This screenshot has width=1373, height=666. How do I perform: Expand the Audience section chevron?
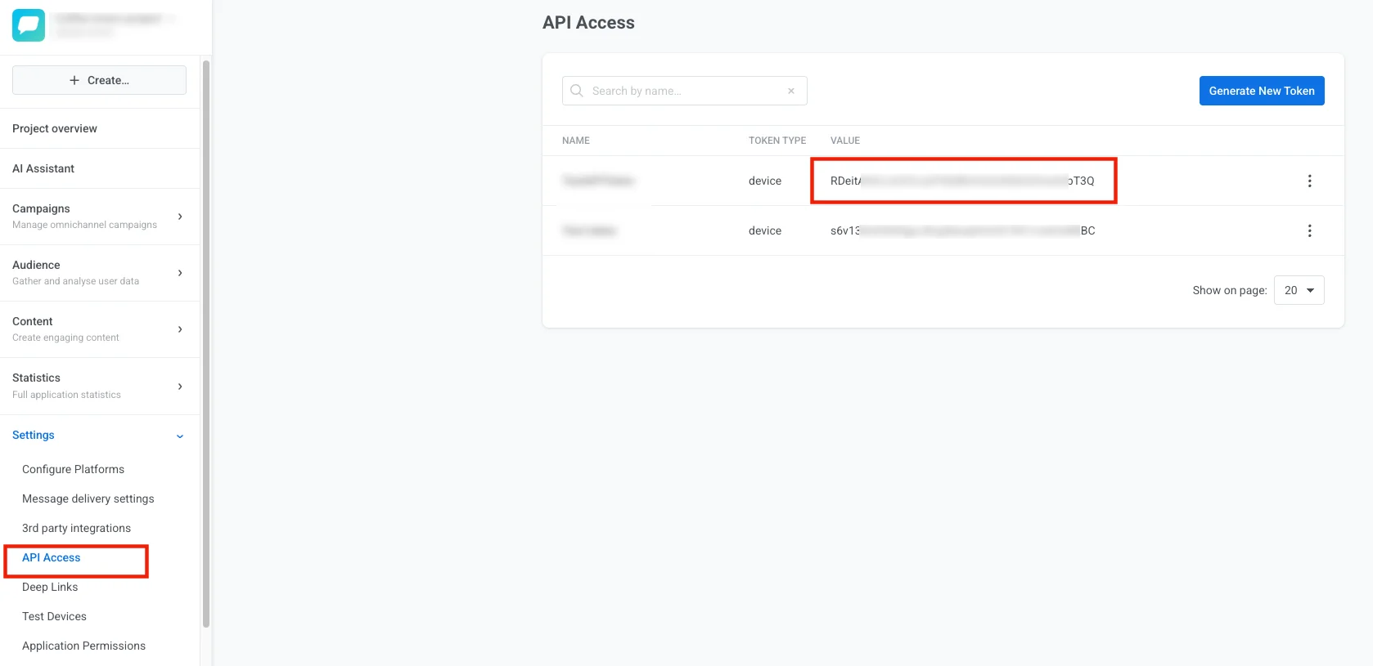pyautogui.click(x=180, y=273)
